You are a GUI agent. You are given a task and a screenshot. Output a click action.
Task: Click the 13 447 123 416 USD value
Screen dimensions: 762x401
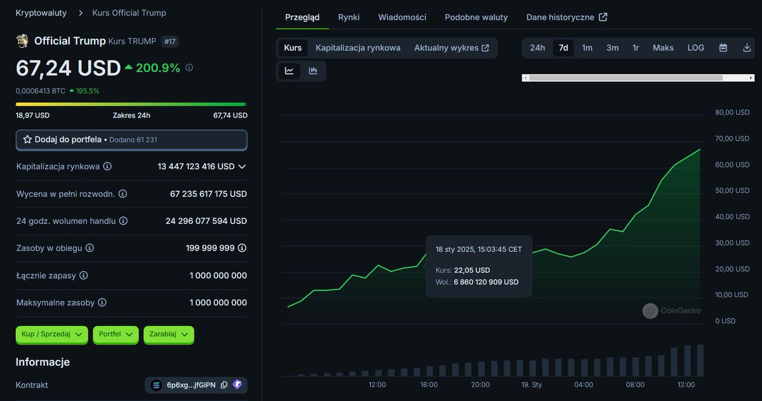pos(196,166)
